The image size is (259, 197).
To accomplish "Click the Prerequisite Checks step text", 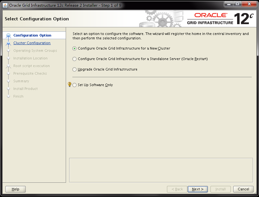I will coord(30,73).
